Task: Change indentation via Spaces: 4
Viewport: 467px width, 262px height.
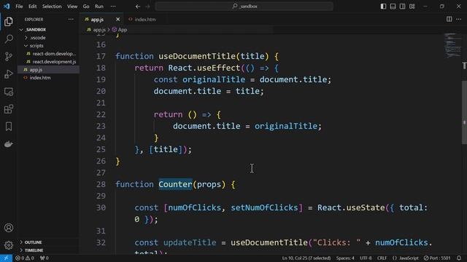Action: click(x=345, y=258)
